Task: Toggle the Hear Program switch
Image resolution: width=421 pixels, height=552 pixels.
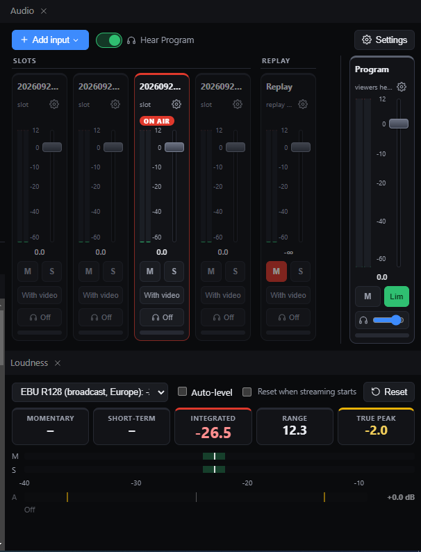Action: (x=109, y=40)
